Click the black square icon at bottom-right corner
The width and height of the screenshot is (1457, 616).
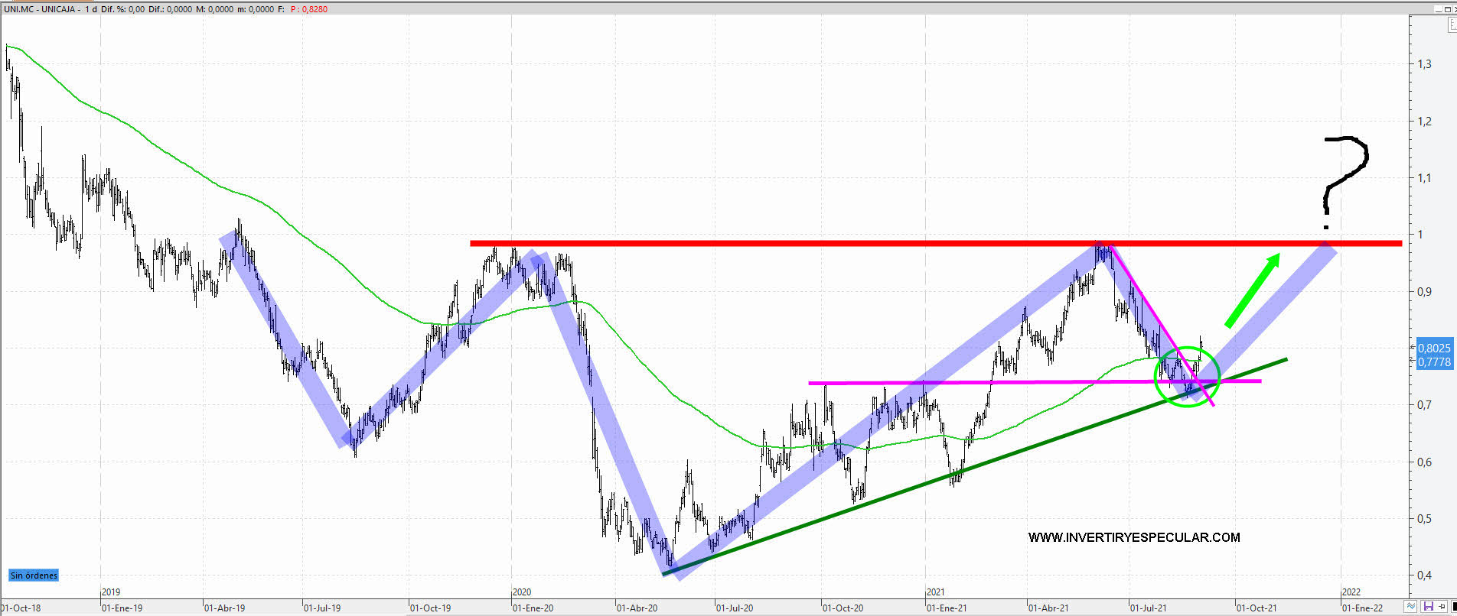[x=1454, y=607]
